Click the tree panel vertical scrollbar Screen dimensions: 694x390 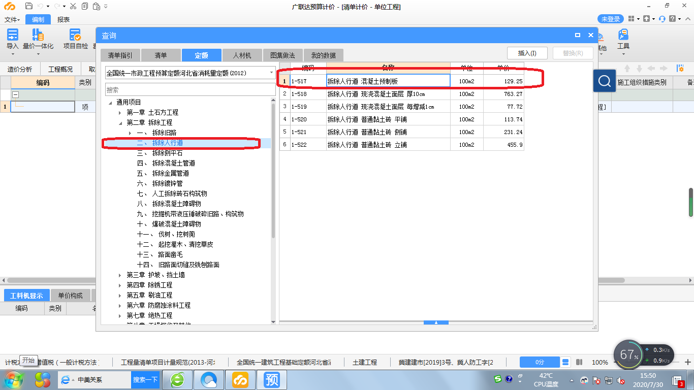coord(273,170)
